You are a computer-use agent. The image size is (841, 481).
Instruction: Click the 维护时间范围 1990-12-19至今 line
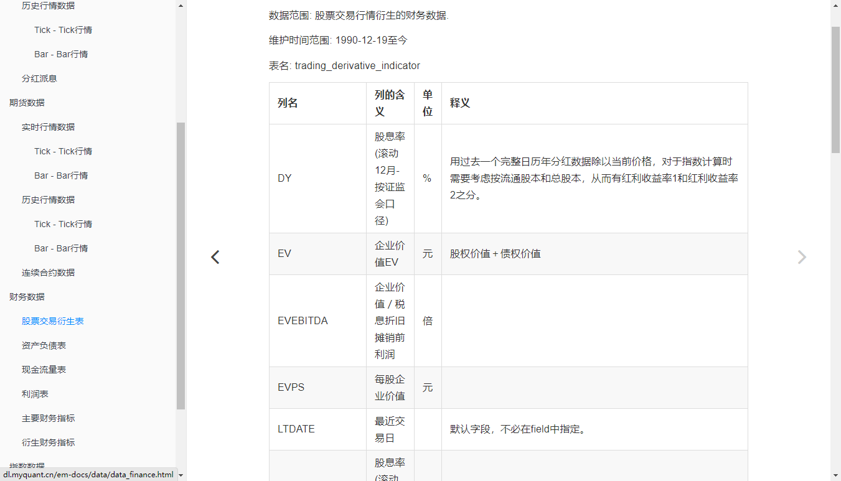(338, 40)
